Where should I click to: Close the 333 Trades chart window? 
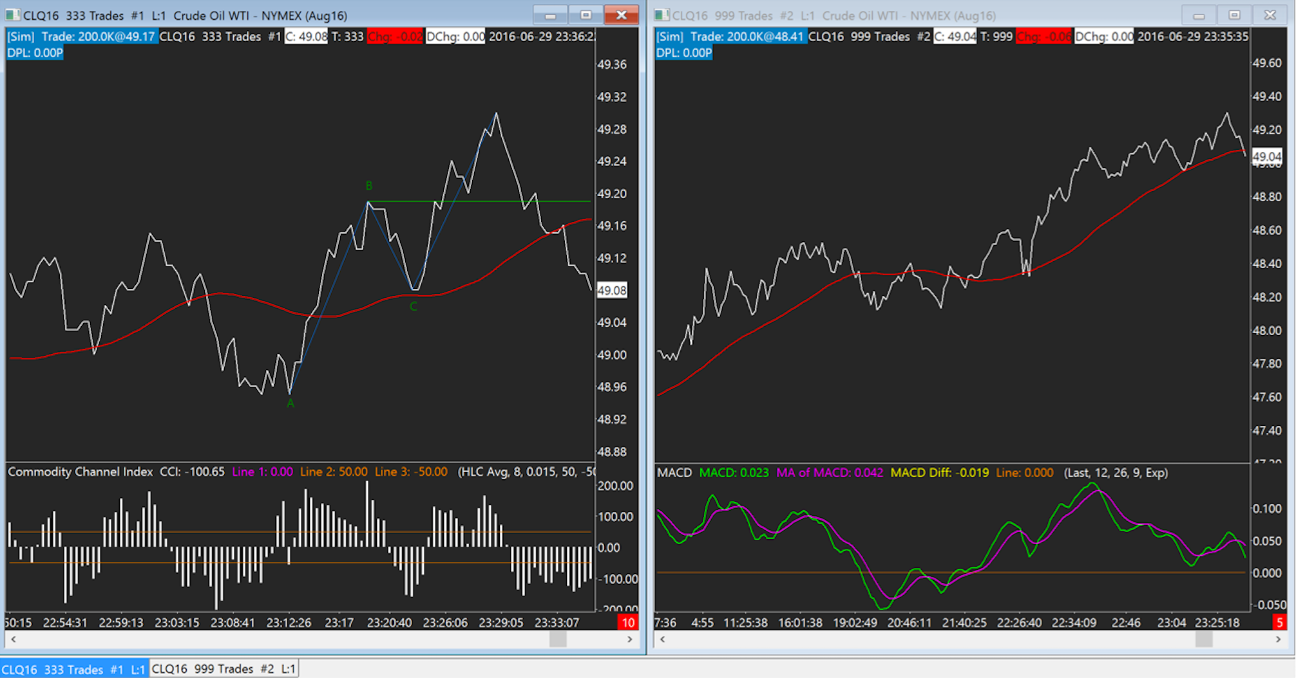coord(621,15)
